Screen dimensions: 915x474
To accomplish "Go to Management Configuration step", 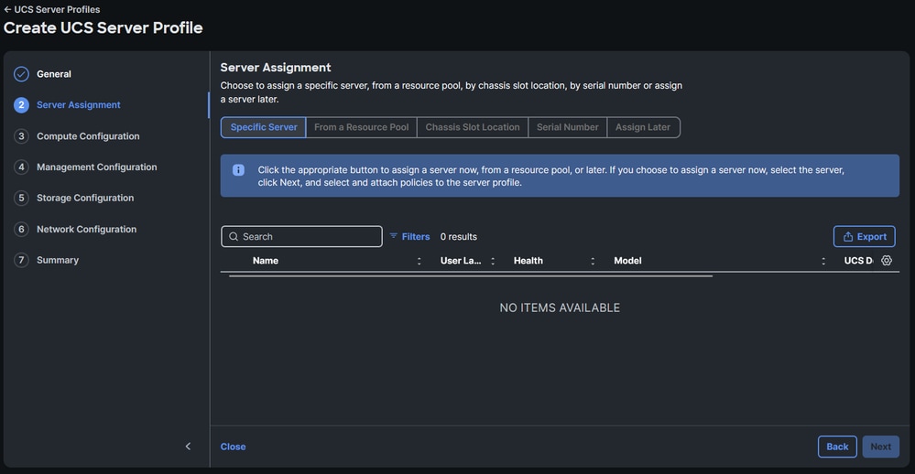I will click(x=97, y=167).
